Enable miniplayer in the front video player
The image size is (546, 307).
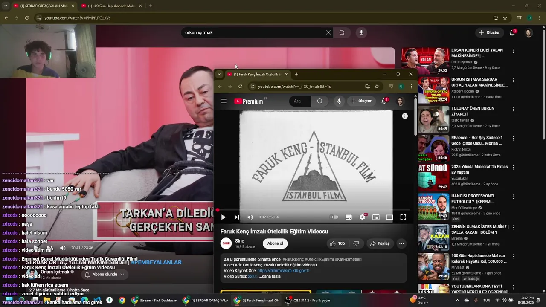coord(376,217)
